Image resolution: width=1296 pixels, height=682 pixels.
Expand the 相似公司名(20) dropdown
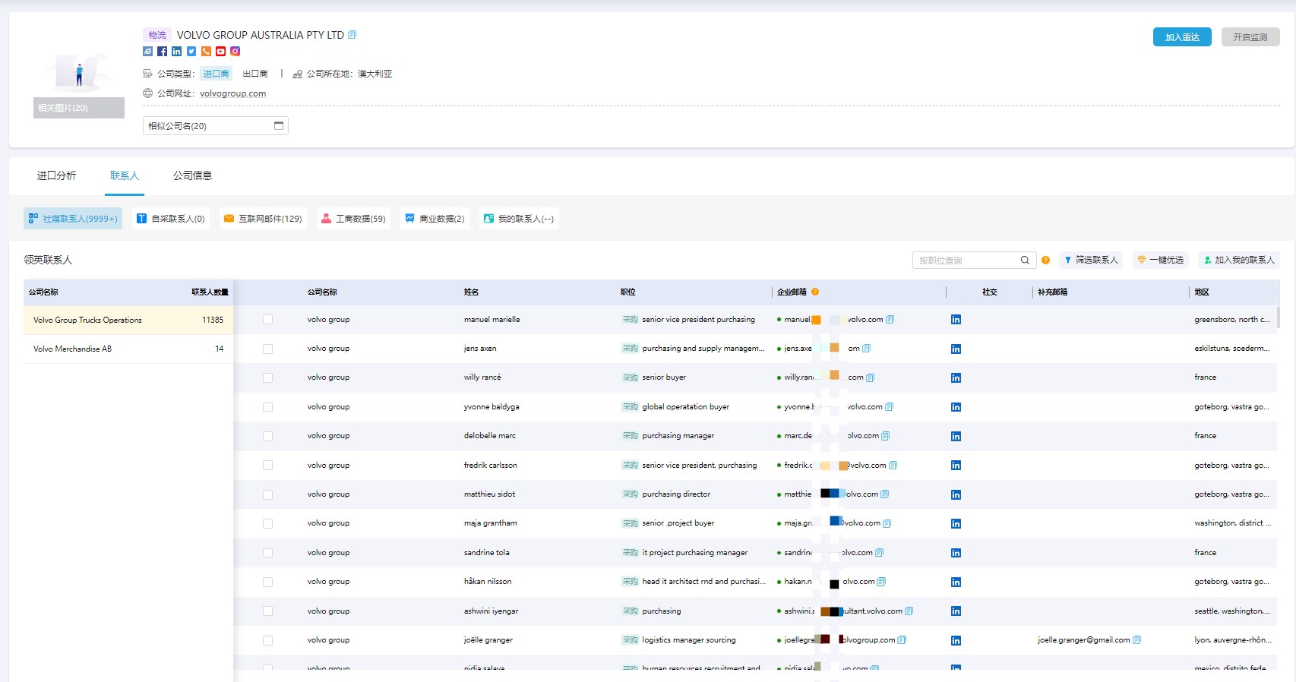(216, 126)
